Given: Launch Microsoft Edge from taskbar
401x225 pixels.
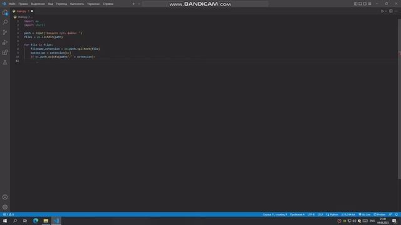Looking at the screenshot, I should tap(36, 221).
